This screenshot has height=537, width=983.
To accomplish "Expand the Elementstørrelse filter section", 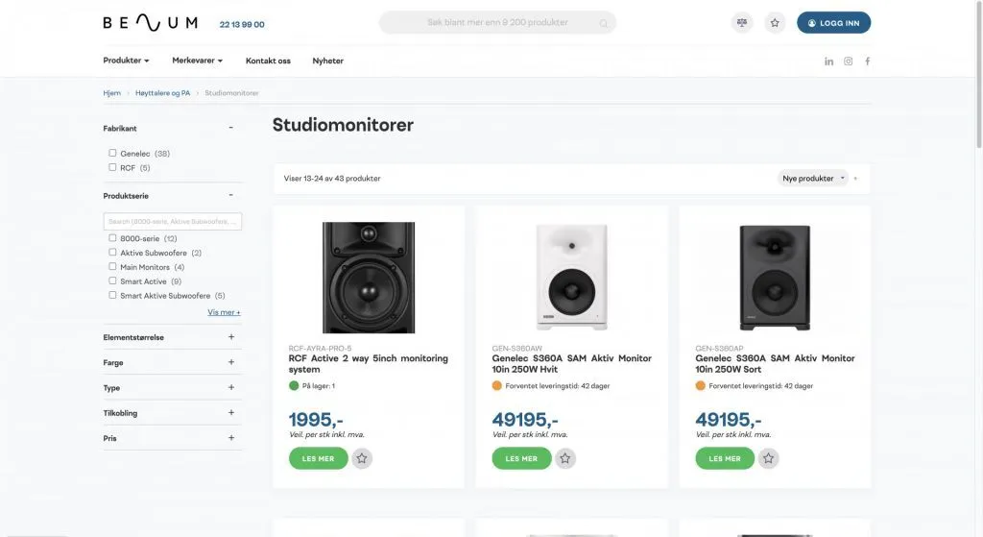I will [x=231, y=337].
